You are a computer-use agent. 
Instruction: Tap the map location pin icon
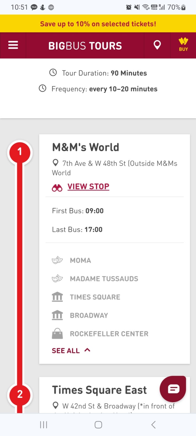tap(157, 45)
